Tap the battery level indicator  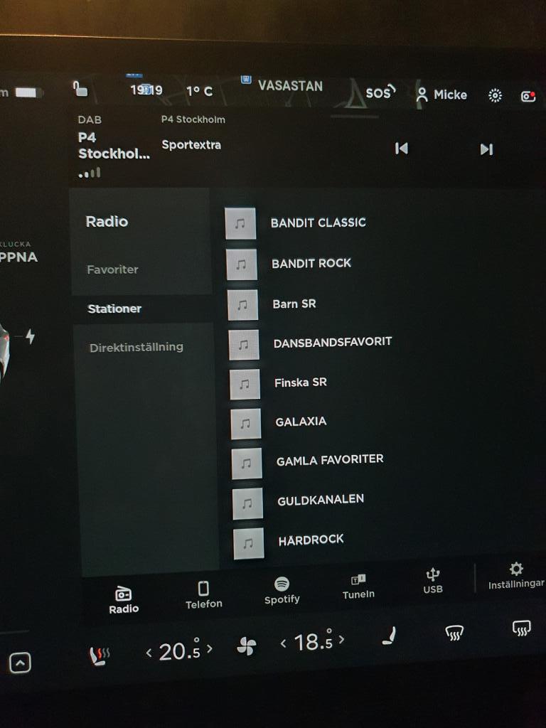point(28,92)
